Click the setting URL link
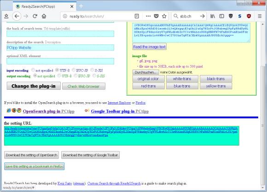Viewport: 267px width, 192px height. click(x=121, y=132)
